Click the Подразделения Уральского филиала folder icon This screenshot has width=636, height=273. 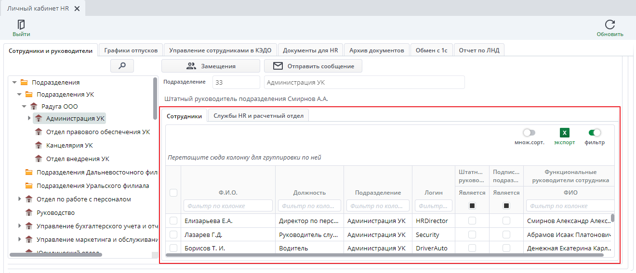coord(29,186)
